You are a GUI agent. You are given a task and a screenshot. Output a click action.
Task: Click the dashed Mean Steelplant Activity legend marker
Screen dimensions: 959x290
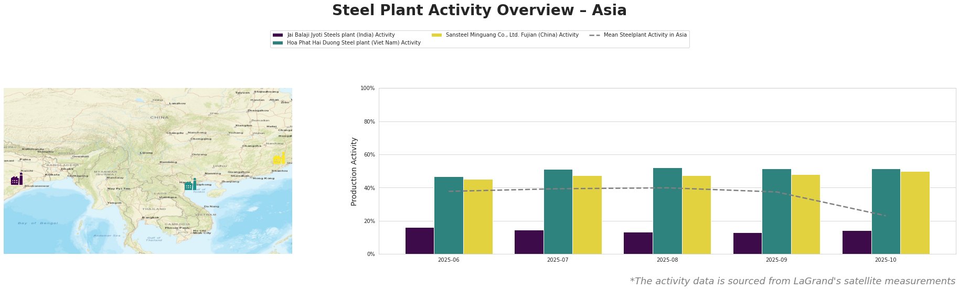pos(594,35)
